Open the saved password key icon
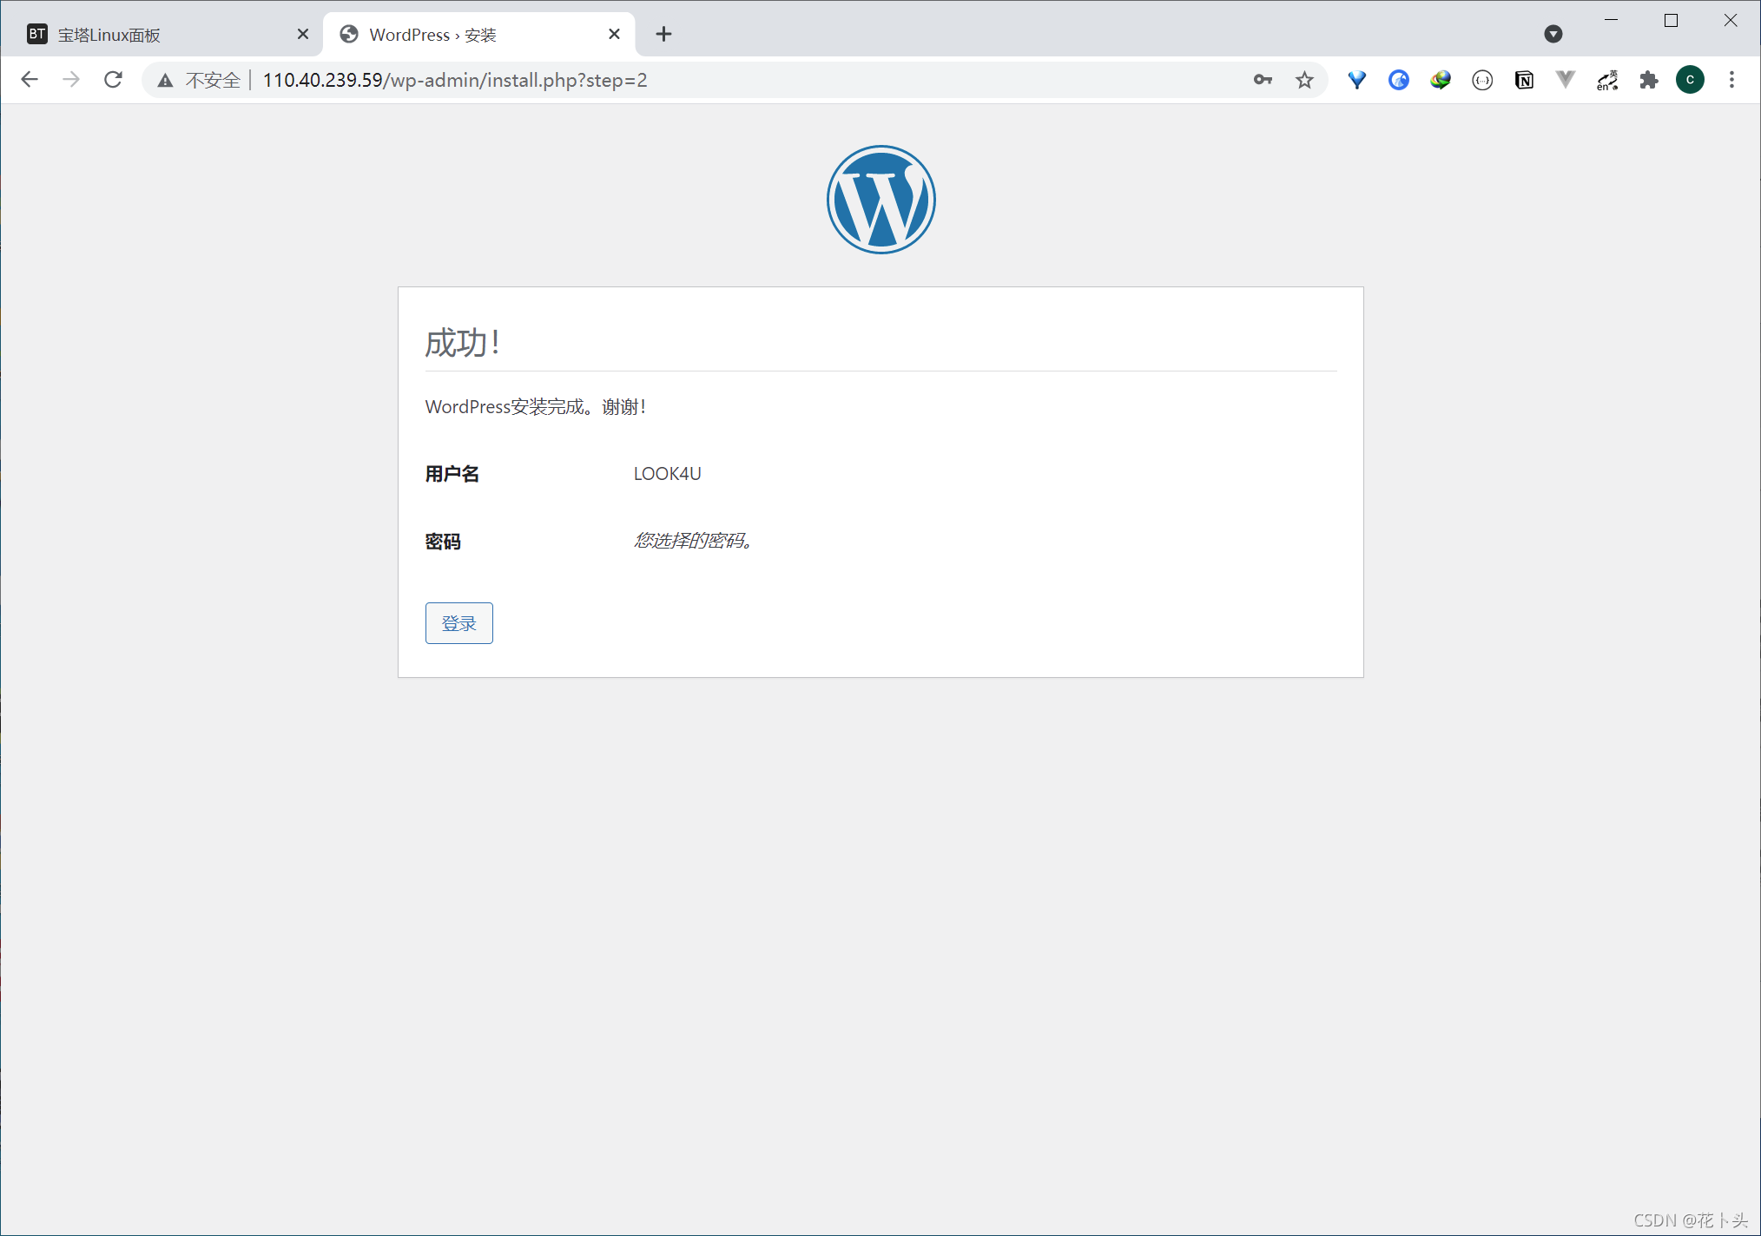 1263,80
